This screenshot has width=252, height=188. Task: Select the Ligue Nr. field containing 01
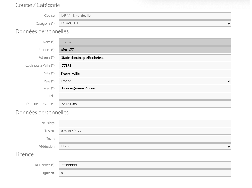tap(145, 173)
